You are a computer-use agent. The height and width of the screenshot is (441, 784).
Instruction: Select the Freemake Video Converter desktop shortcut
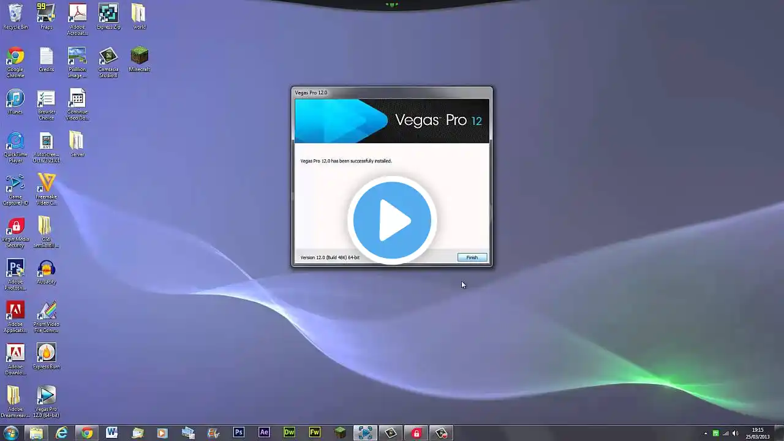pos(47,190)
